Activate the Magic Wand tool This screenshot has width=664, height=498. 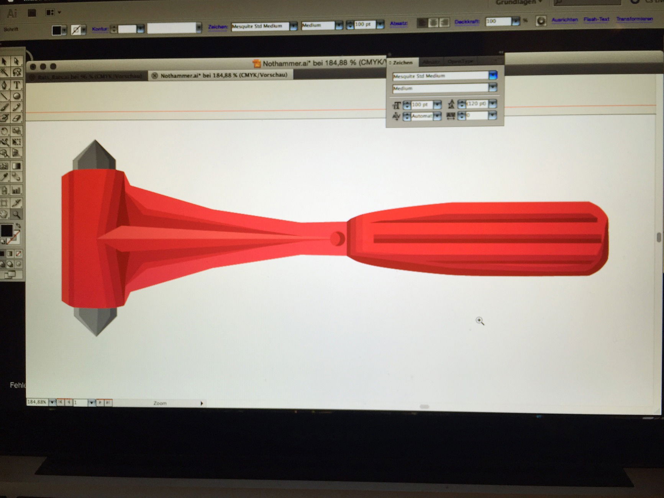tap(5, 72)
